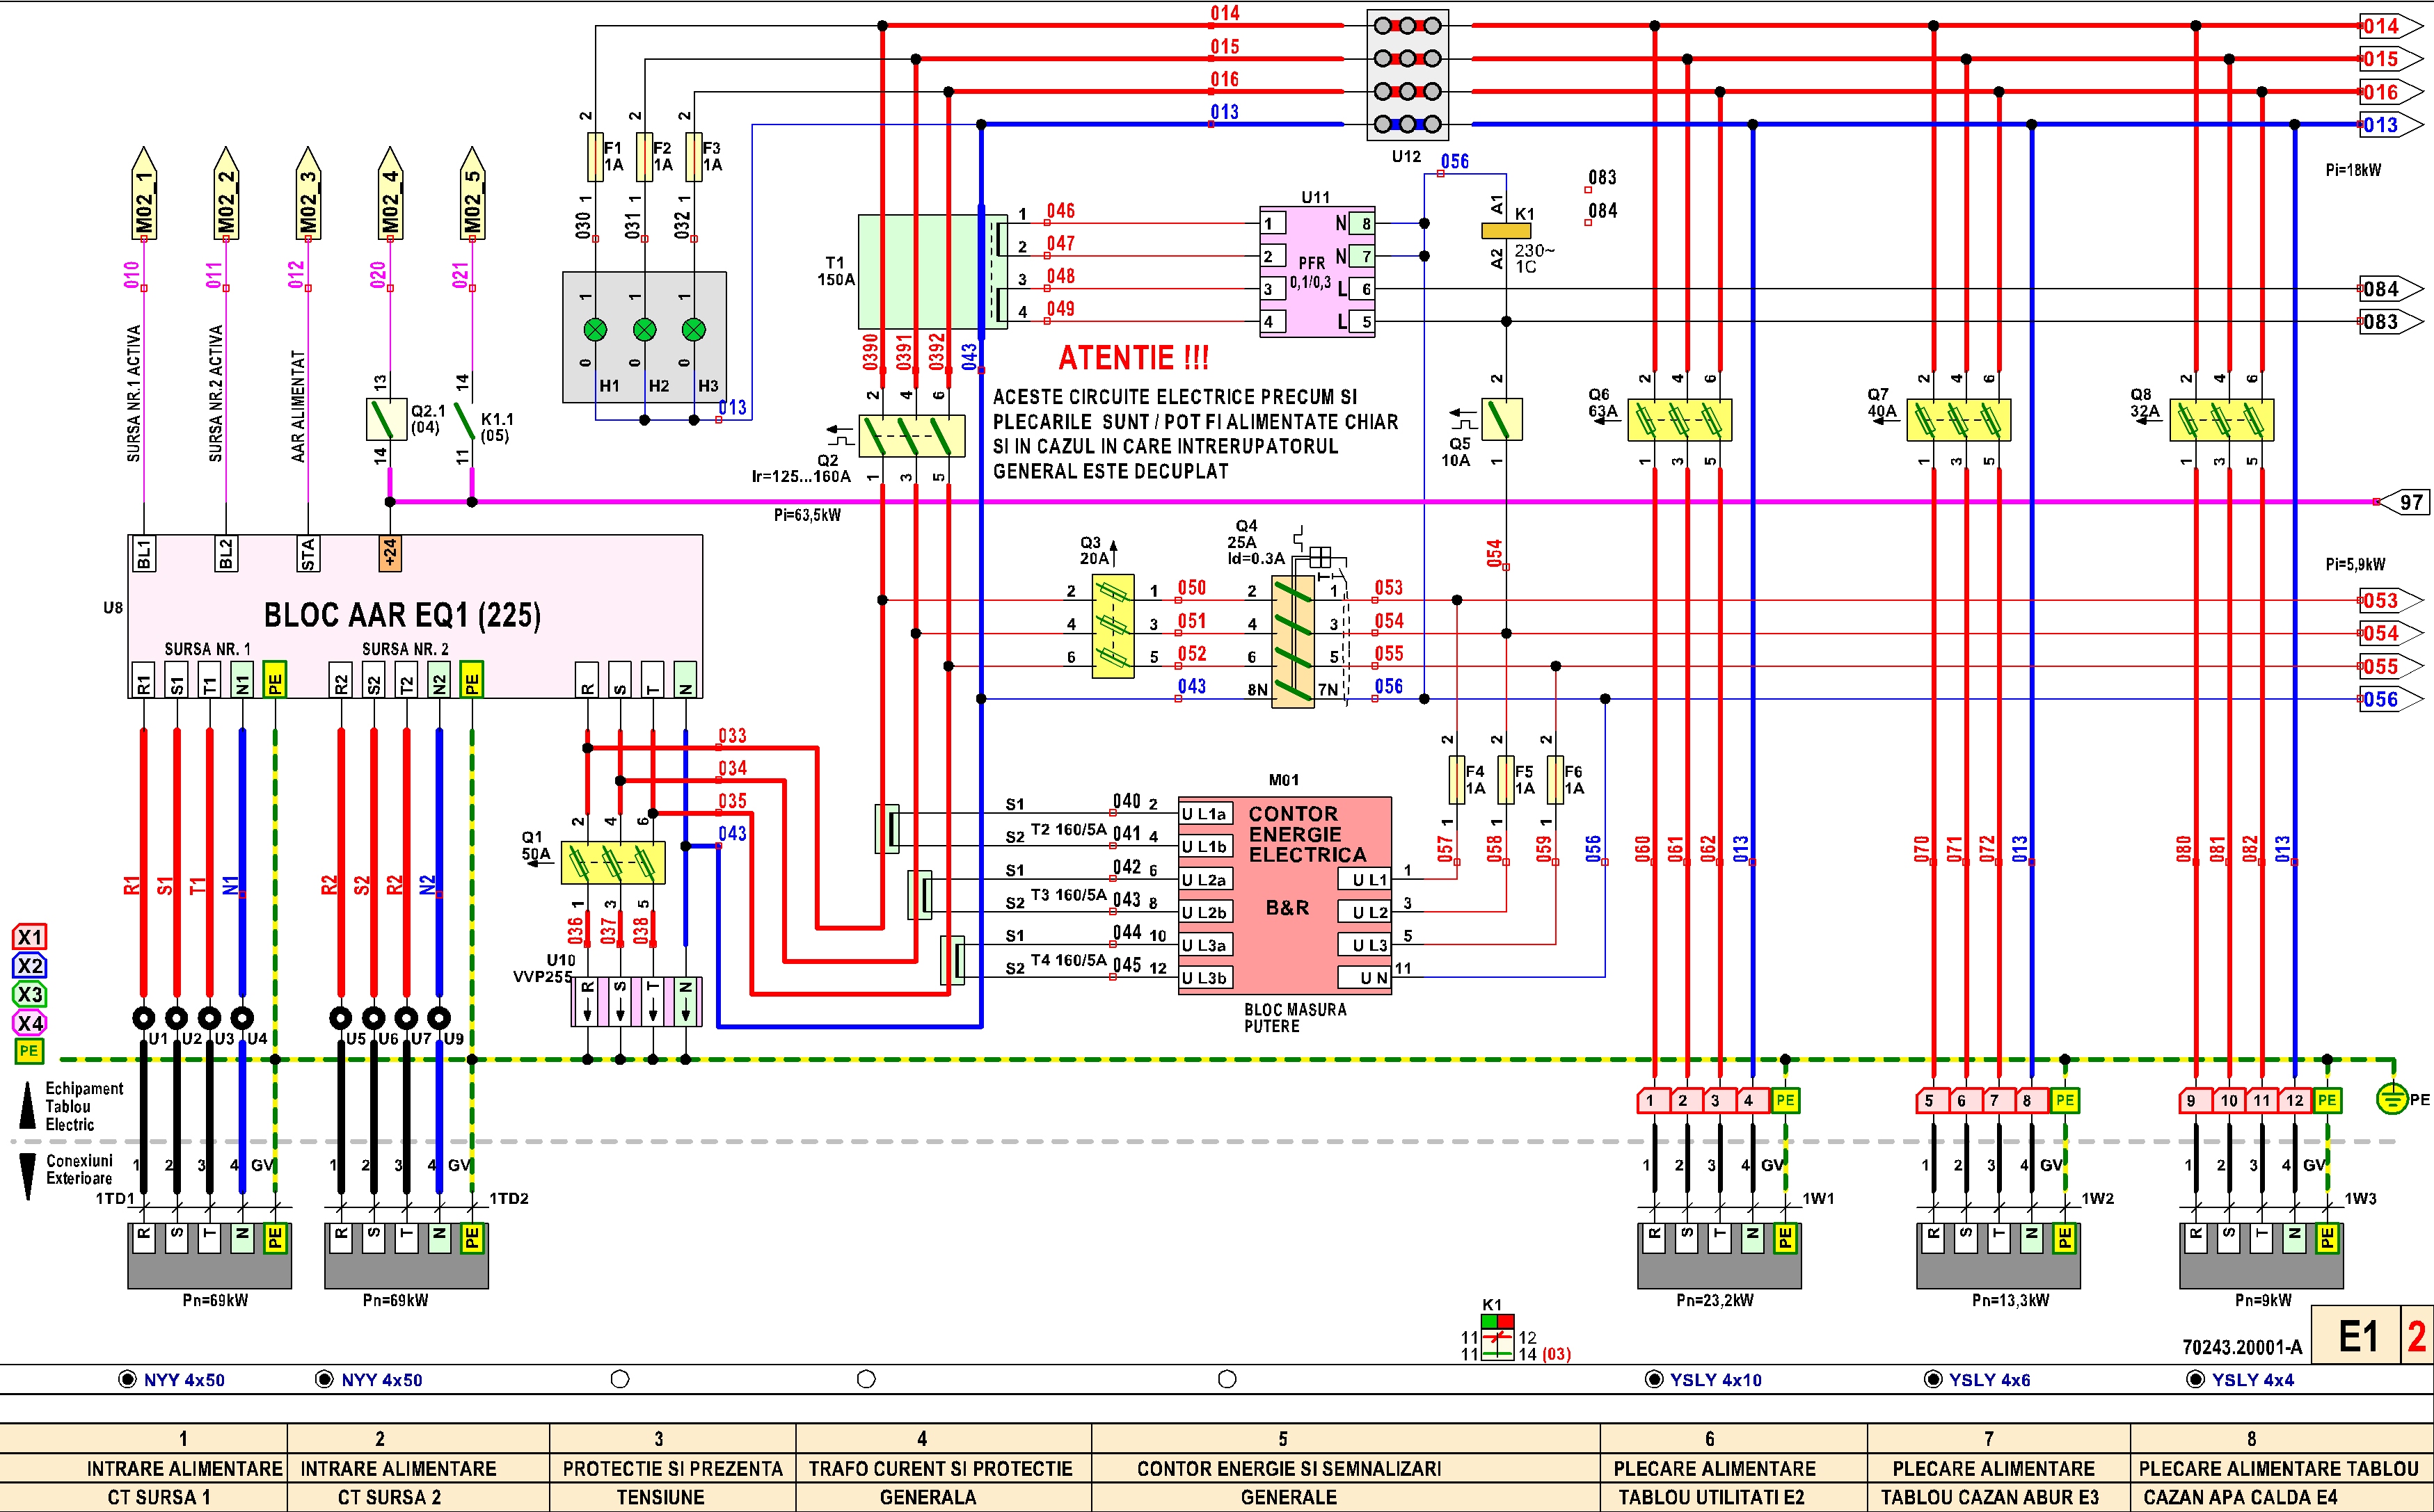Click the F4 1A fuse symbol
2434x1512 pixels.
(1456, 780)
